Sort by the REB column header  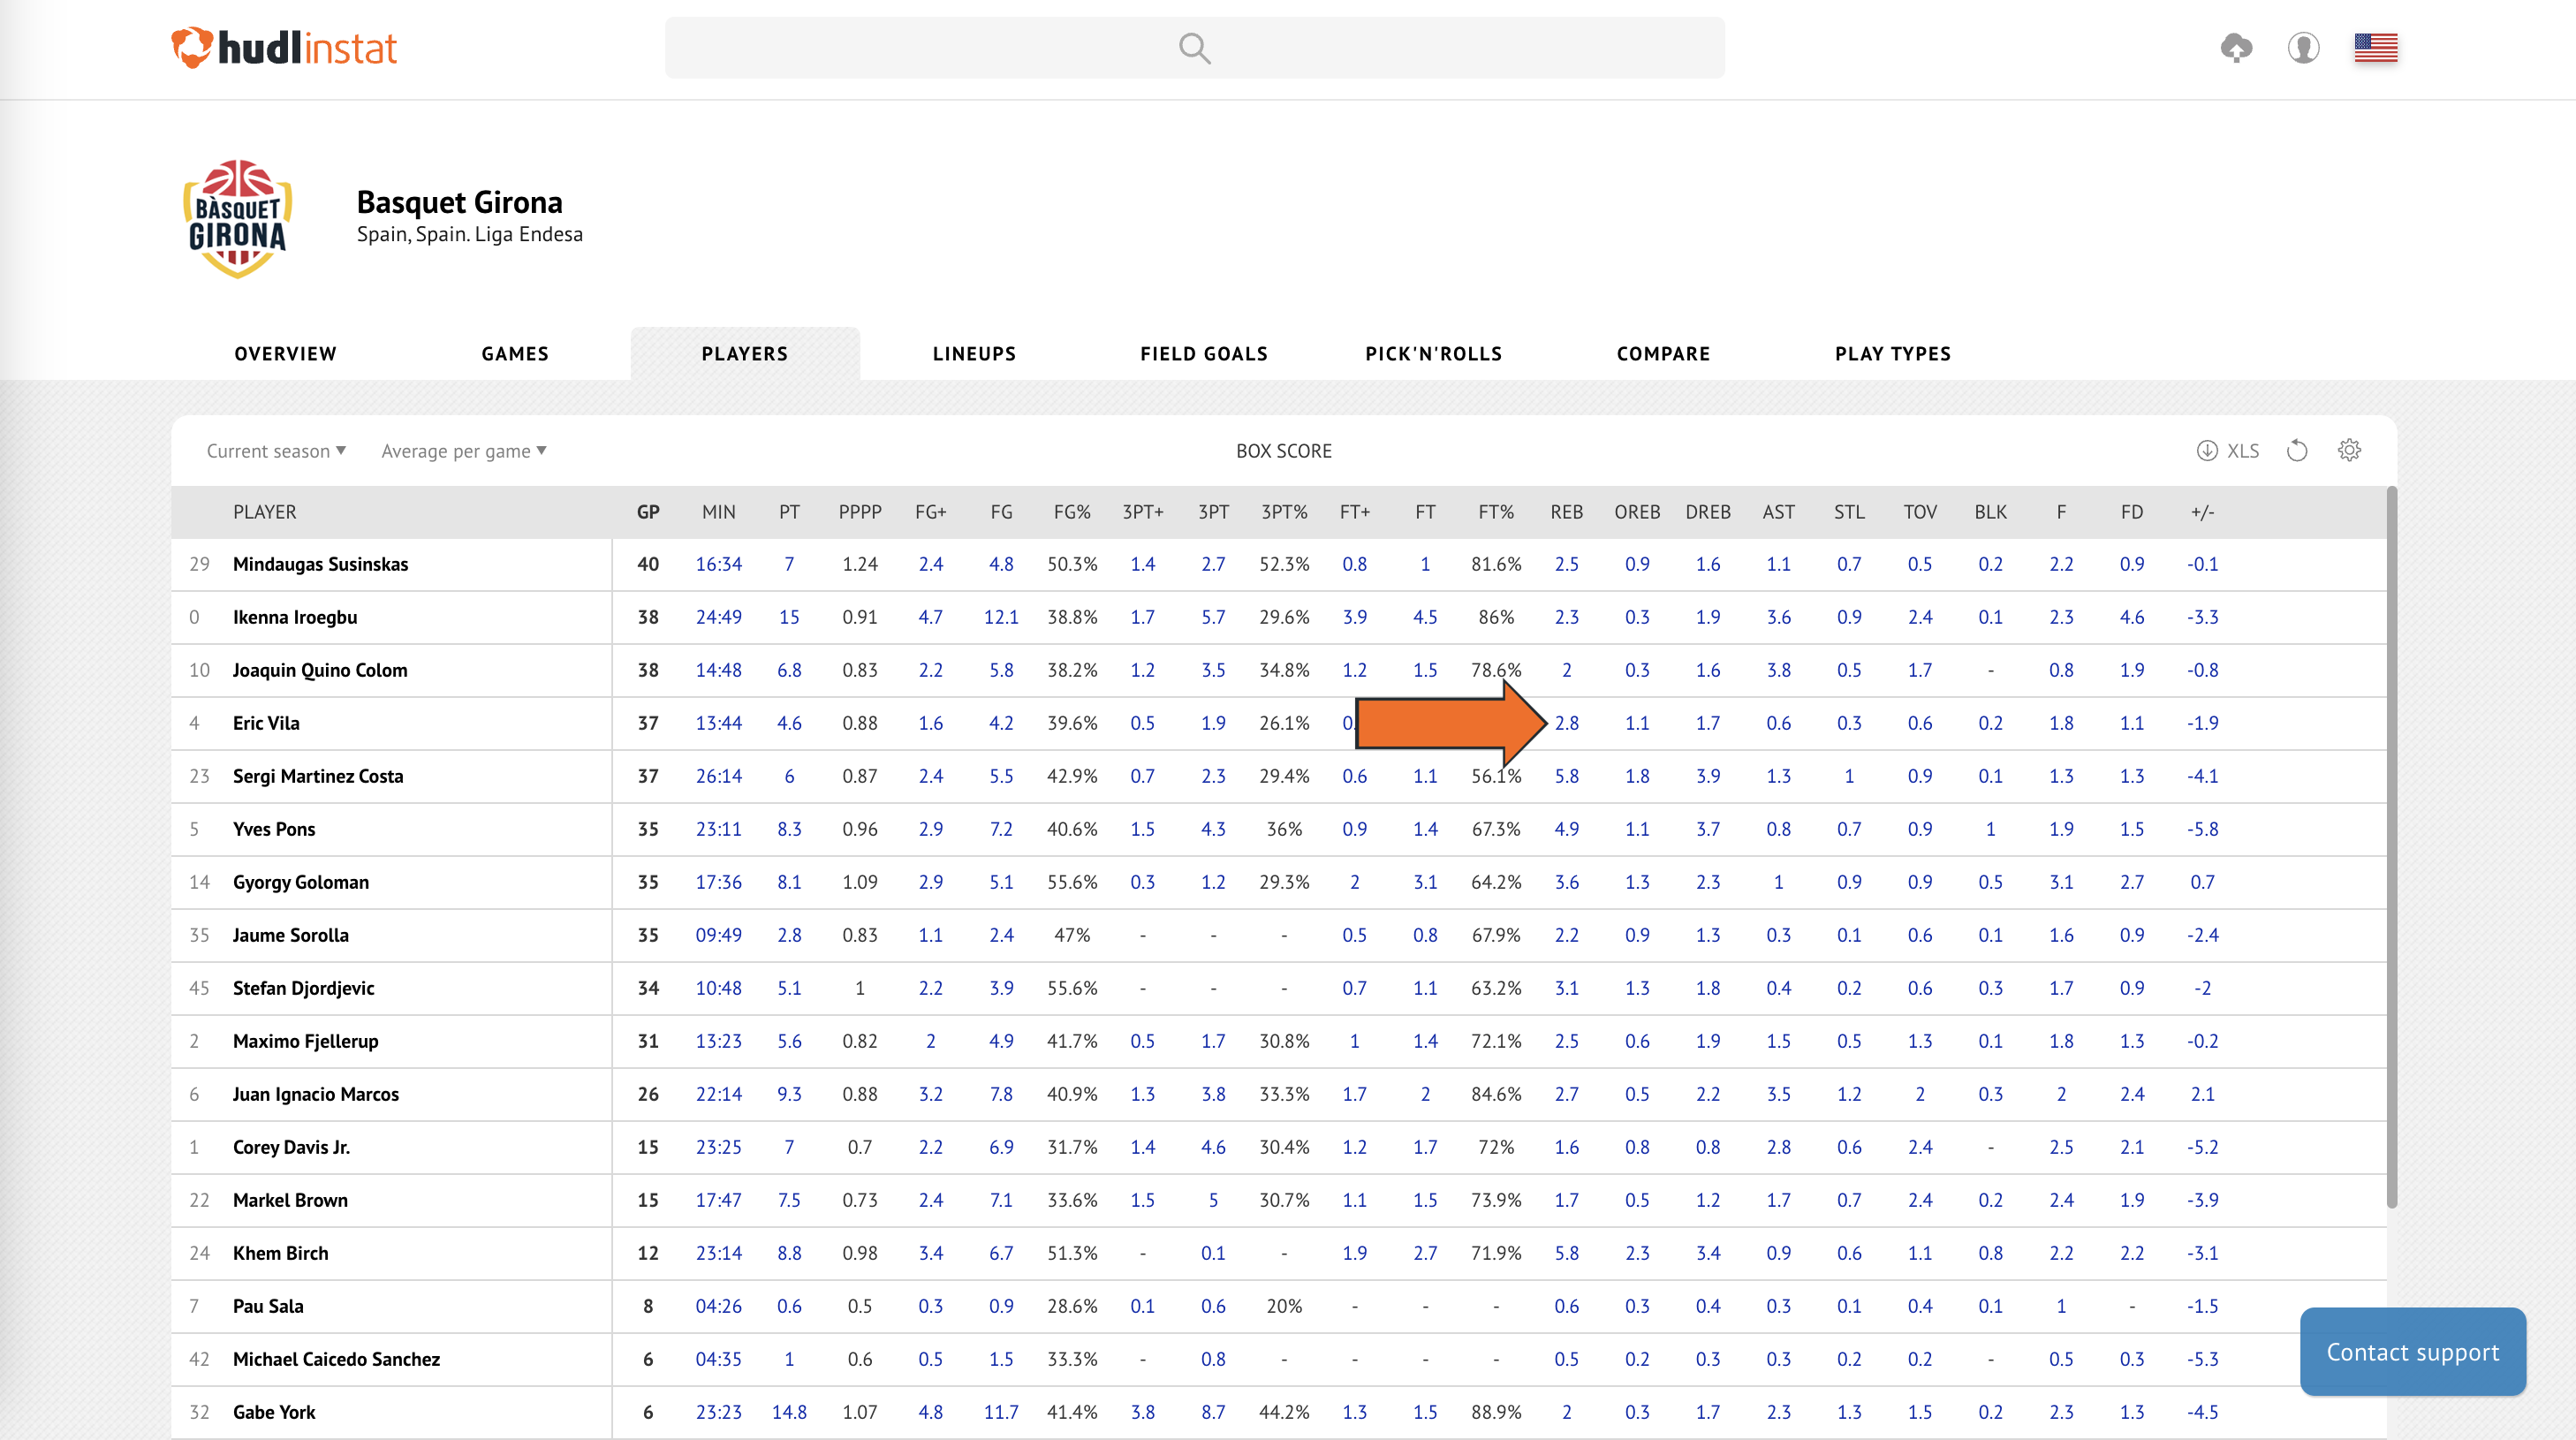tap(1566, 512)
